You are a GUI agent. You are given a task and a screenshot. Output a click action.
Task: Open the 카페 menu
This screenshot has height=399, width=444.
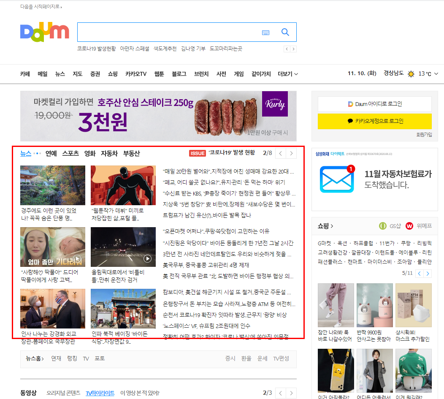point(25,74)
